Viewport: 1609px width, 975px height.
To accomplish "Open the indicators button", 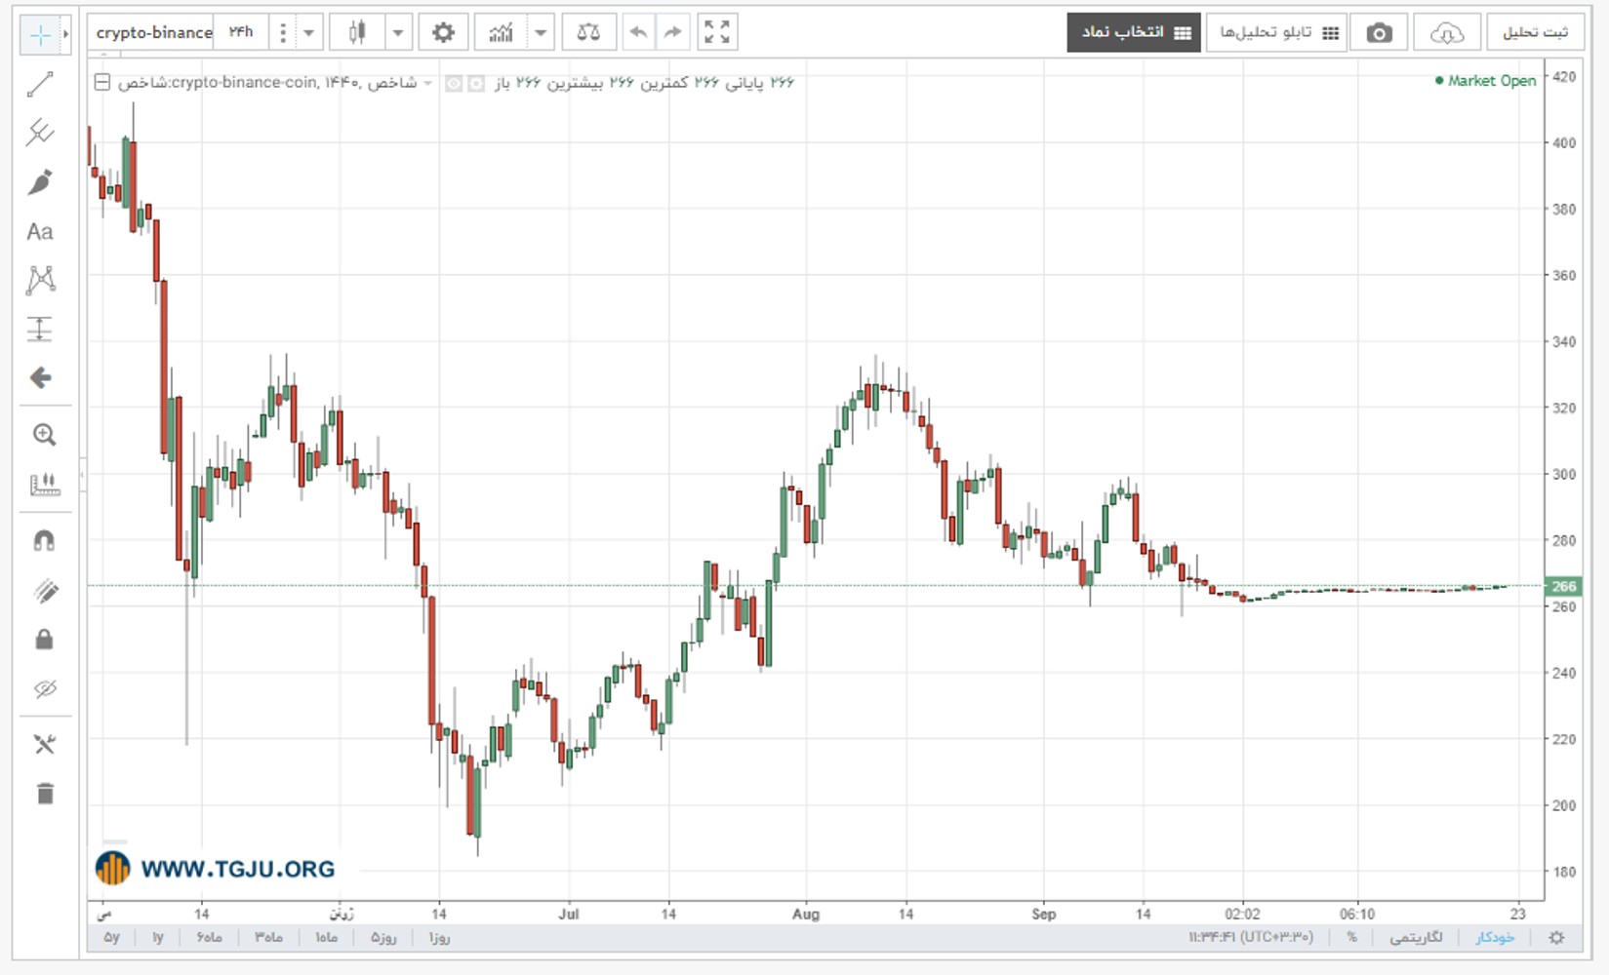I will tap(502, 33).
